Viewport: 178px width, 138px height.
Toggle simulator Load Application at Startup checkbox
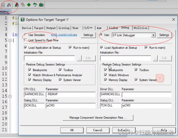click(x=26, y=47)
